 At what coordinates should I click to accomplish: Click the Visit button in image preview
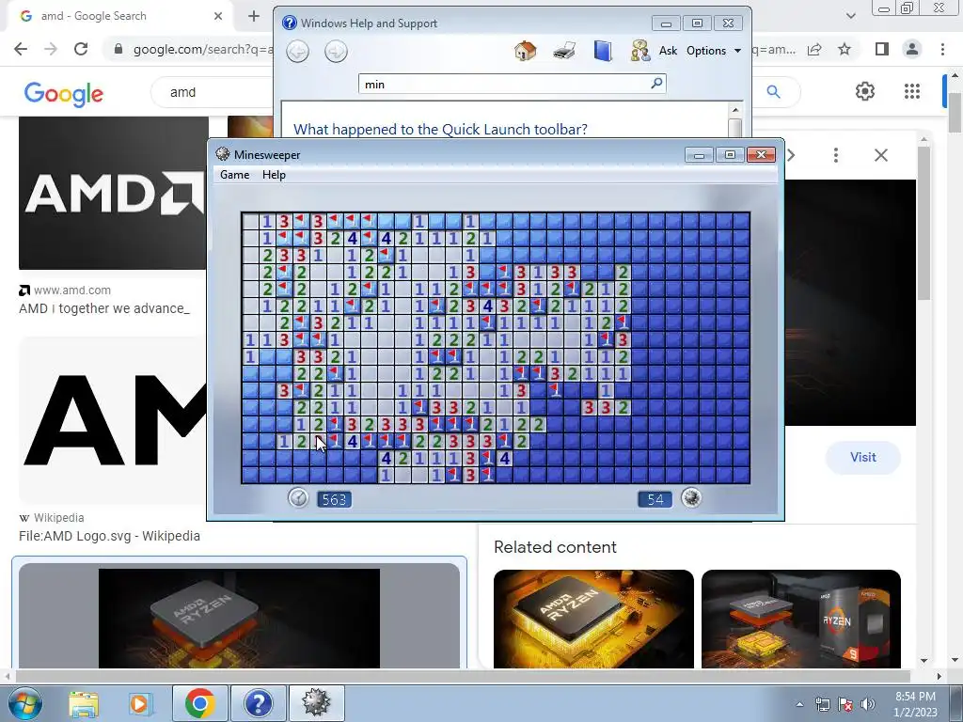tap(863, 458)
